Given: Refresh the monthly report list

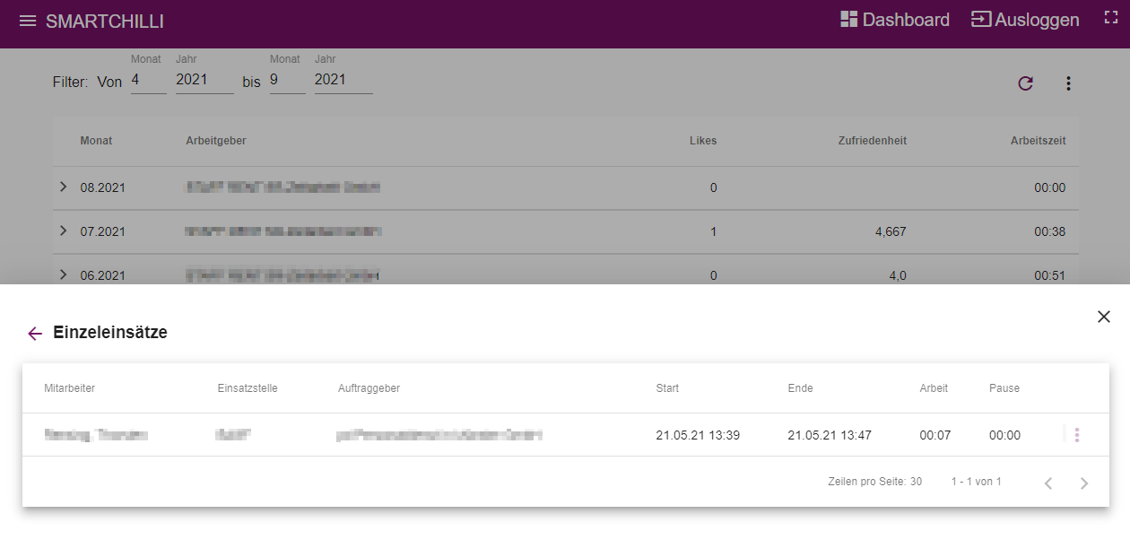Looking at the screenshot, I should [1025, 83].
